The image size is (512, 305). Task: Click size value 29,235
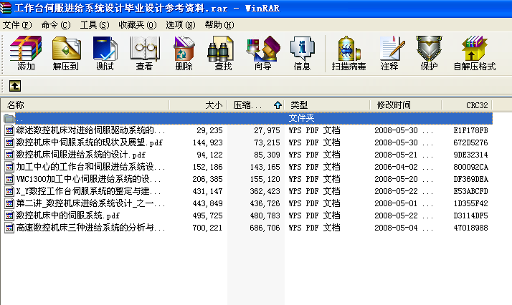pos(209,130)
